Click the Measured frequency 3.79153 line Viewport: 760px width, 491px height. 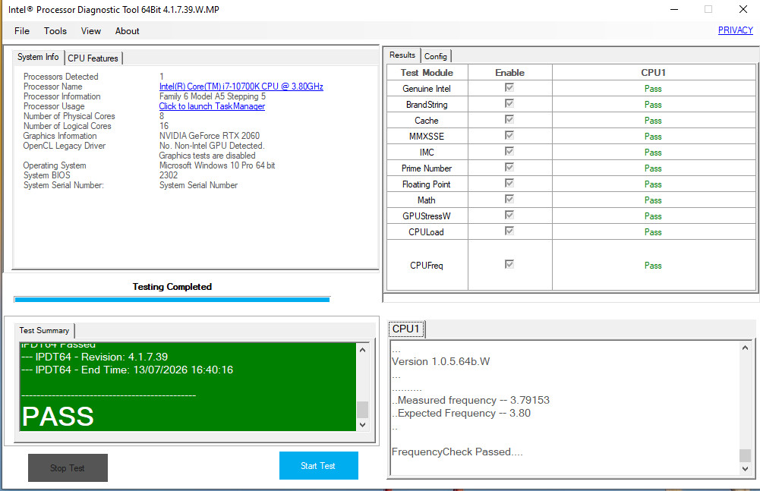point(471,401)
